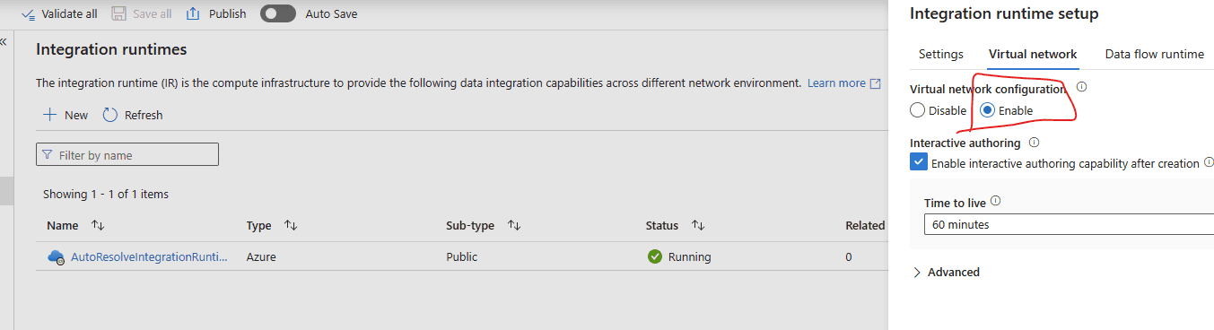Click the Refresh circular arrow icon
Image resolution: width=1214 pixels, height=330 pixels.
click(110, 115)
